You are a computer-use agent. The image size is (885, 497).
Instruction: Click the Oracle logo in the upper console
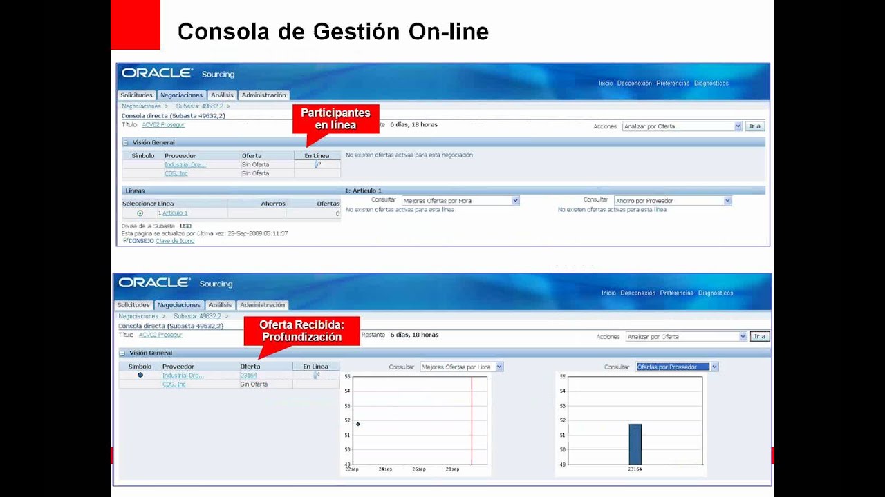pyautogui.click(x=157, y=73)
